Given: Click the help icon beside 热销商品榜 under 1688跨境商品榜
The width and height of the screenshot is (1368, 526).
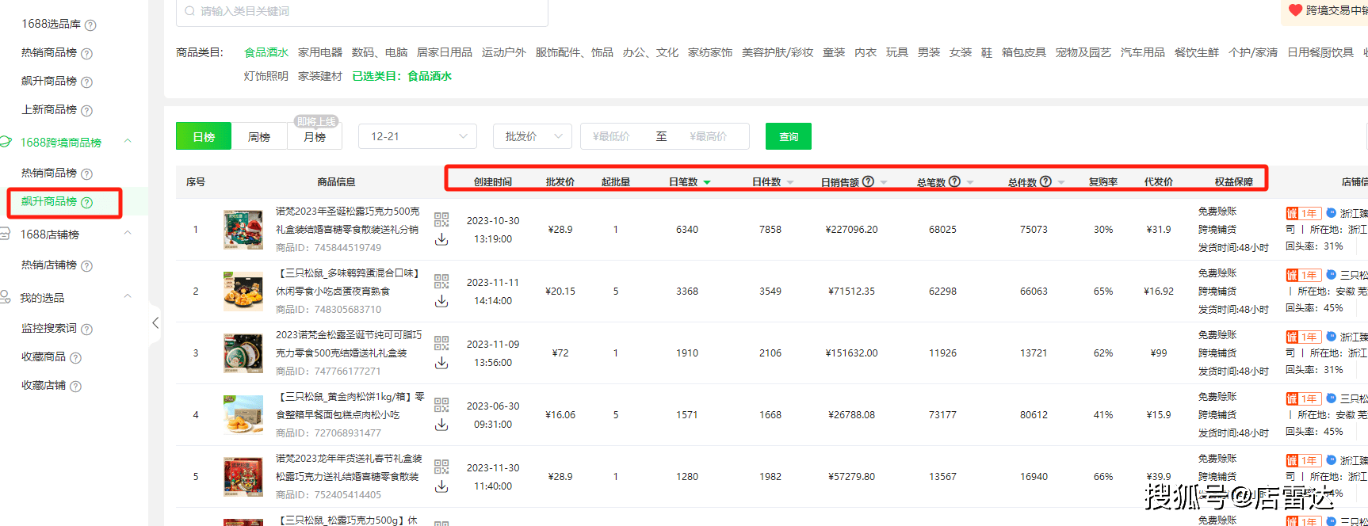Looking at the screenshot, I should (x=87, y=174).
